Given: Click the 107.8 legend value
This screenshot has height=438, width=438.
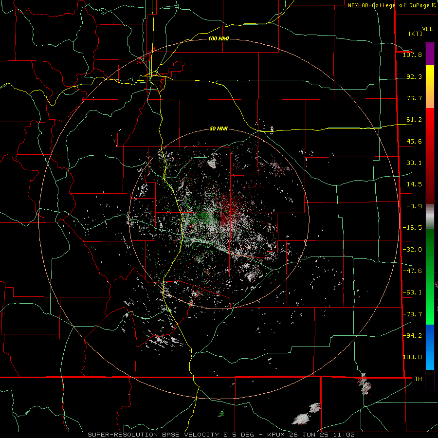Looking at the screenshot, I should tap(412, 55).
